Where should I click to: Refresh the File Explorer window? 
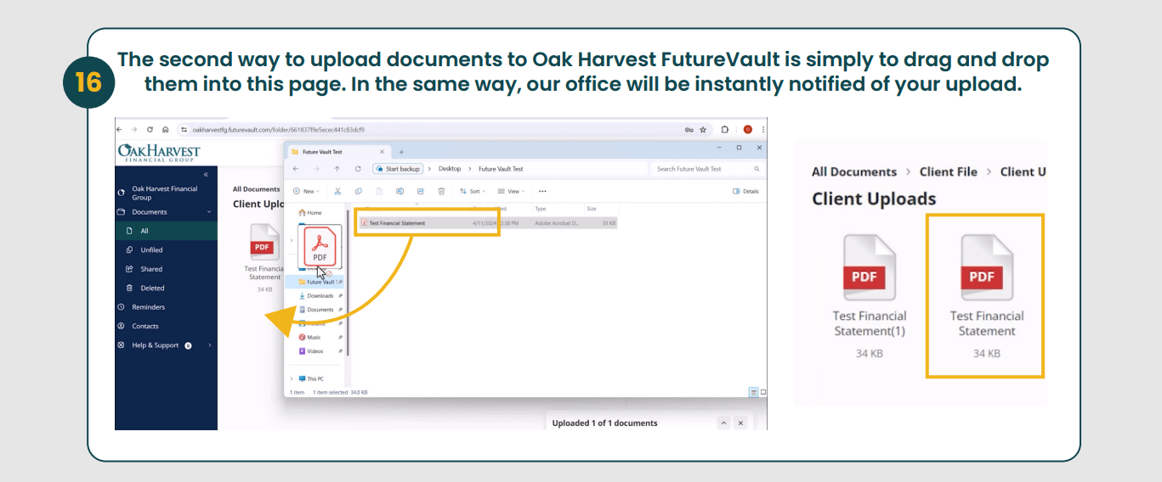[x=358, y=169]
